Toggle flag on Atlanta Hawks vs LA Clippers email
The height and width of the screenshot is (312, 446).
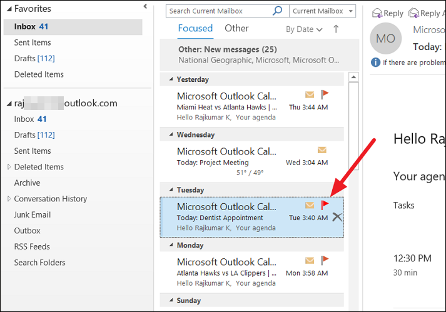(x=325, y=260)
